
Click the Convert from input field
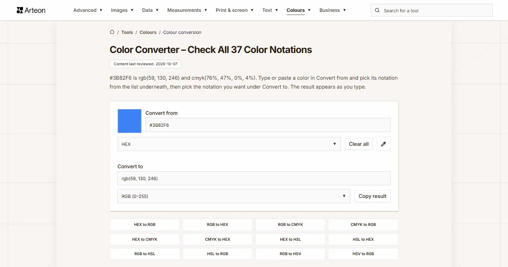click(x=268, y=125)
